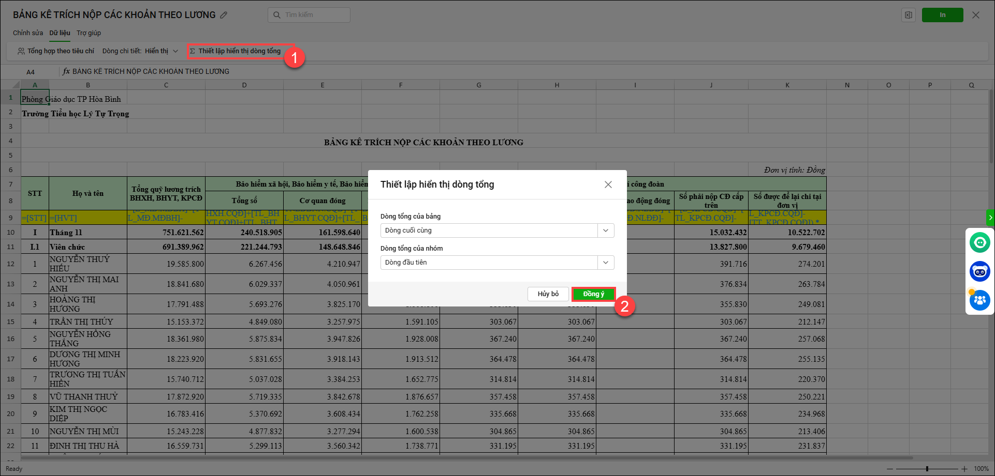Viewport: 995px width, 476px height.
Task: Open the community people icon
Action: point(979,300)
